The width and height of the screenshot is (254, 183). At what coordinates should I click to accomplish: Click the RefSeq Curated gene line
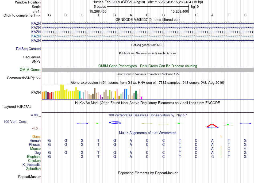(x=148, y=49)
